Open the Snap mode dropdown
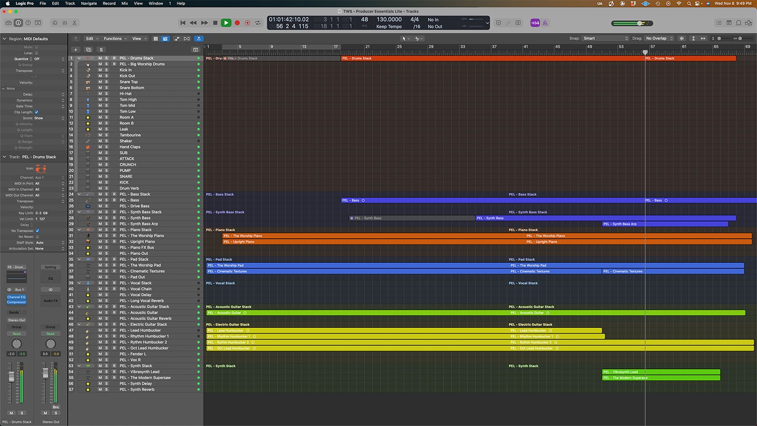 coord(605,38)
